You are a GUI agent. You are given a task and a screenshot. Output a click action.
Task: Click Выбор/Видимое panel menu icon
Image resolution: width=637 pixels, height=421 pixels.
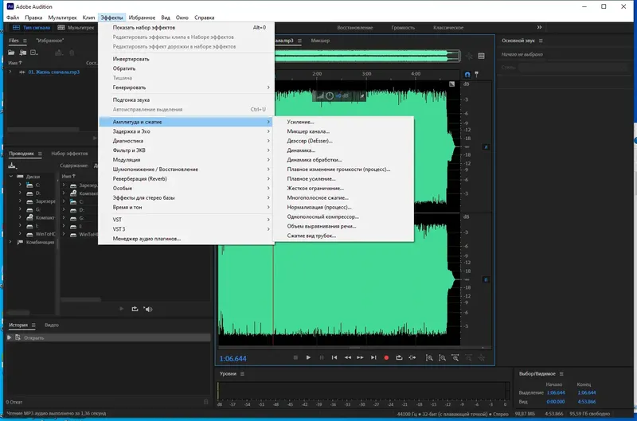[x=561, y=373]
